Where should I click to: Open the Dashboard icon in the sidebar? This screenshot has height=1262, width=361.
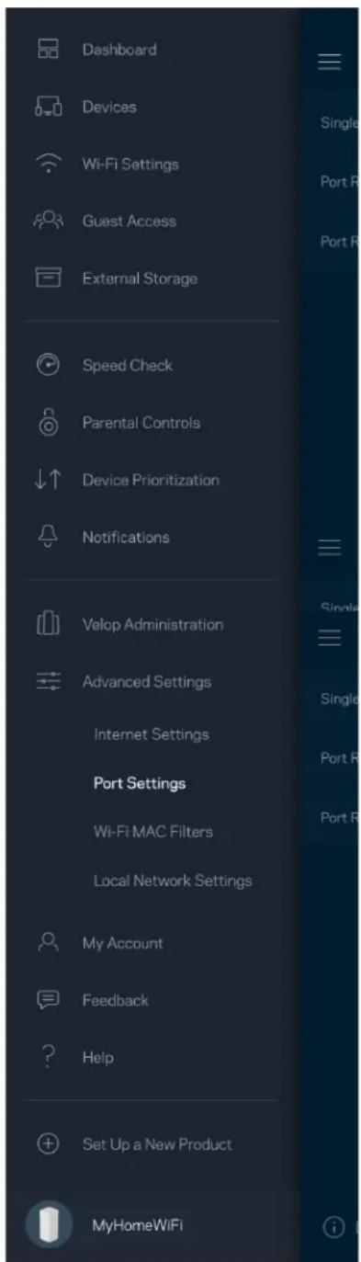(x=47, y=50)
